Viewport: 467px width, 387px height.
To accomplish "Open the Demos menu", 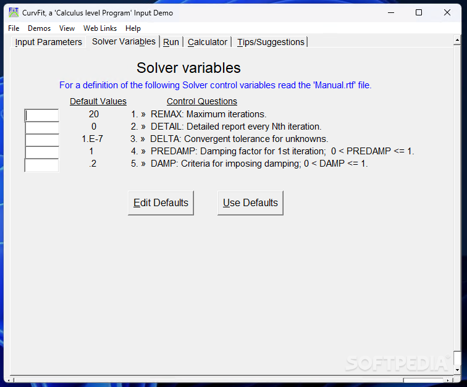I will [x=40, y=28].
